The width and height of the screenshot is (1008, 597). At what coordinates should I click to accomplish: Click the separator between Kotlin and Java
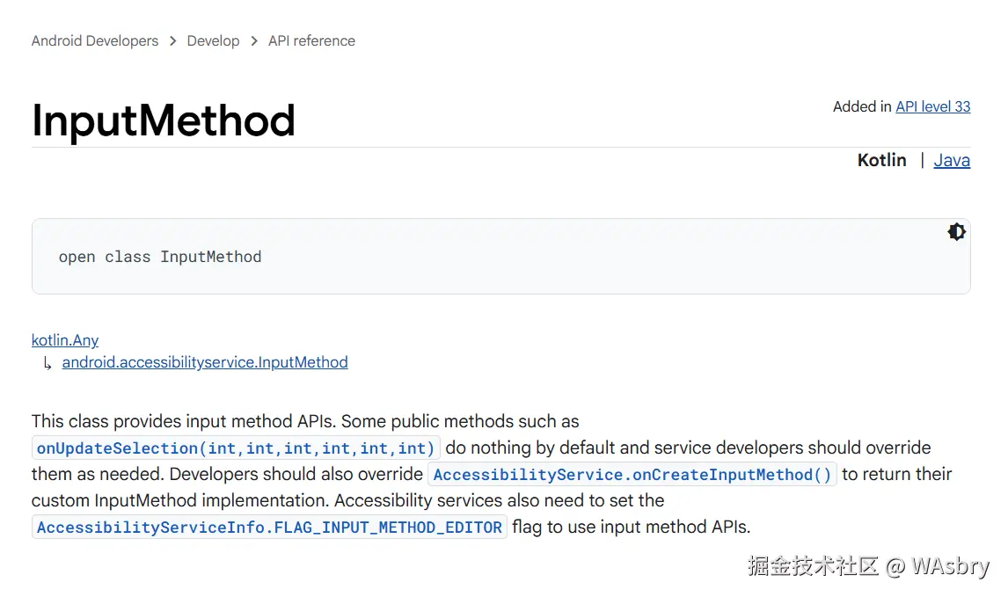tap(922, 160)
